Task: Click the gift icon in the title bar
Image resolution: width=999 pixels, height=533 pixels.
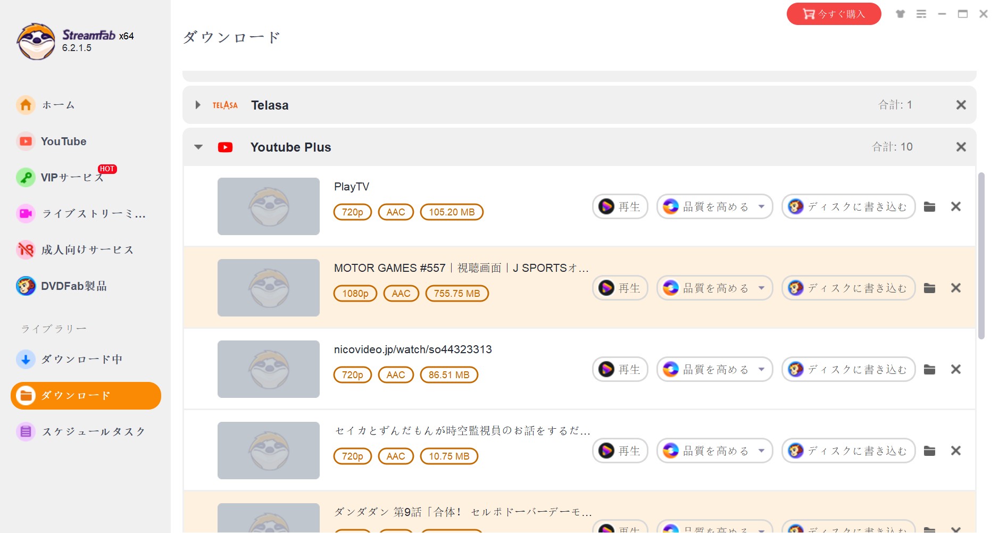Action: [900, 14]
